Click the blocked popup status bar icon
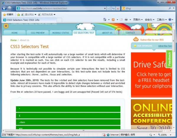Viewport: 177px width, 138px height. click(104, 135)
